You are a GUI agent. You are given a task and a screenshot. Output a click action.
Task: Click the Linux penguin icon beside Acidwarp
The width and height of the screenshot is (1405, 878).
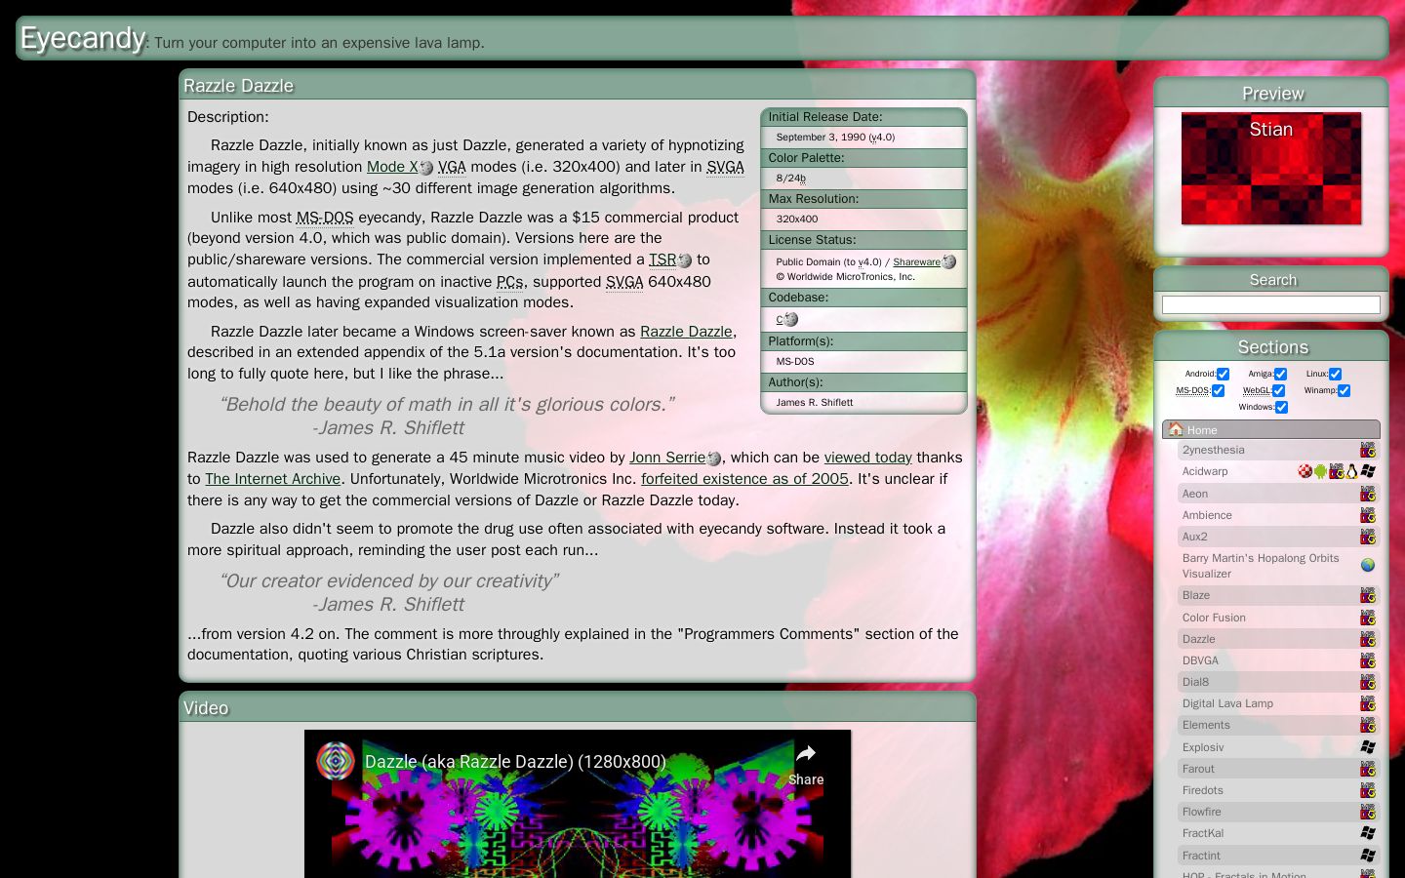tap(1351, 471)
